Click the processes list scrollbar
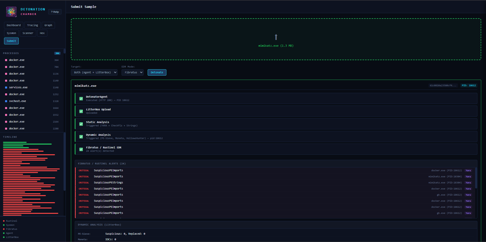486x242 pixels. click(65, 51)
